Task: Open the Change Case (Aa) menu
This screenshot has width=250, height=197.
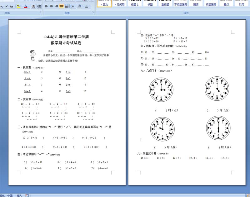Action: point(12,6)
